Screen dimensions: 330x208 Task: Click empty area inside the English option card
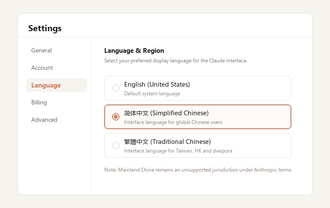point(242,88)
